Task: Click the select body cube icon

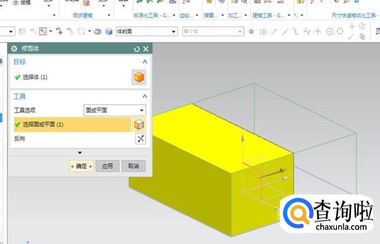Action: coord(139,77)
